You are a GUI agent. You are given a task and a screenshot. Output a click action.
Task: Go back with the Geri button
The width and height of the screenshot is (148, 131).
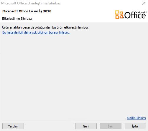pyautogui.click(x=86, y=126)
